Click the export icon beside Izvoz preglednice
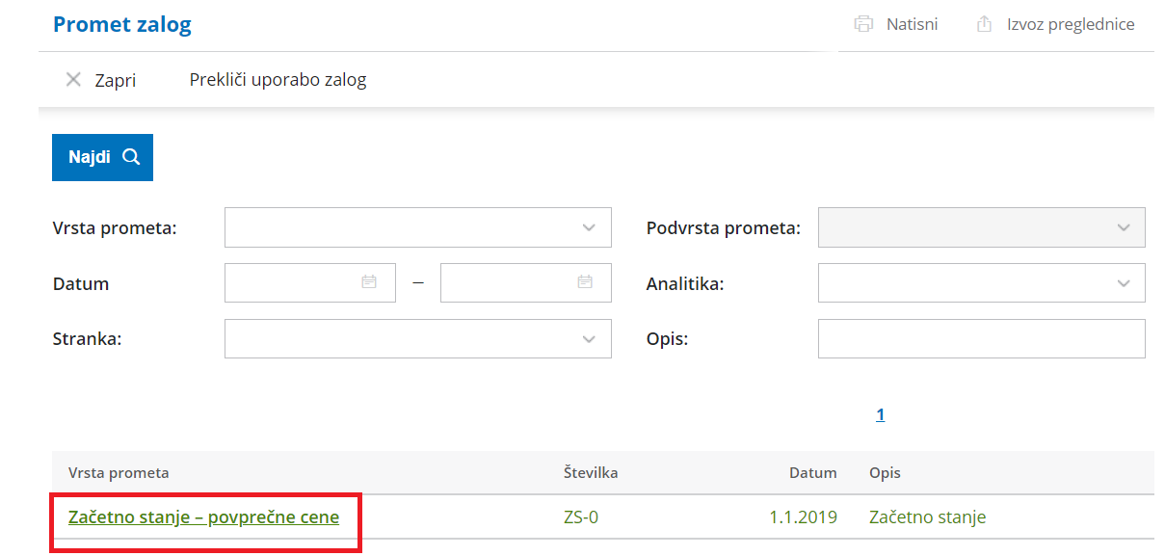1165x556 pixels. pos(984,24)
